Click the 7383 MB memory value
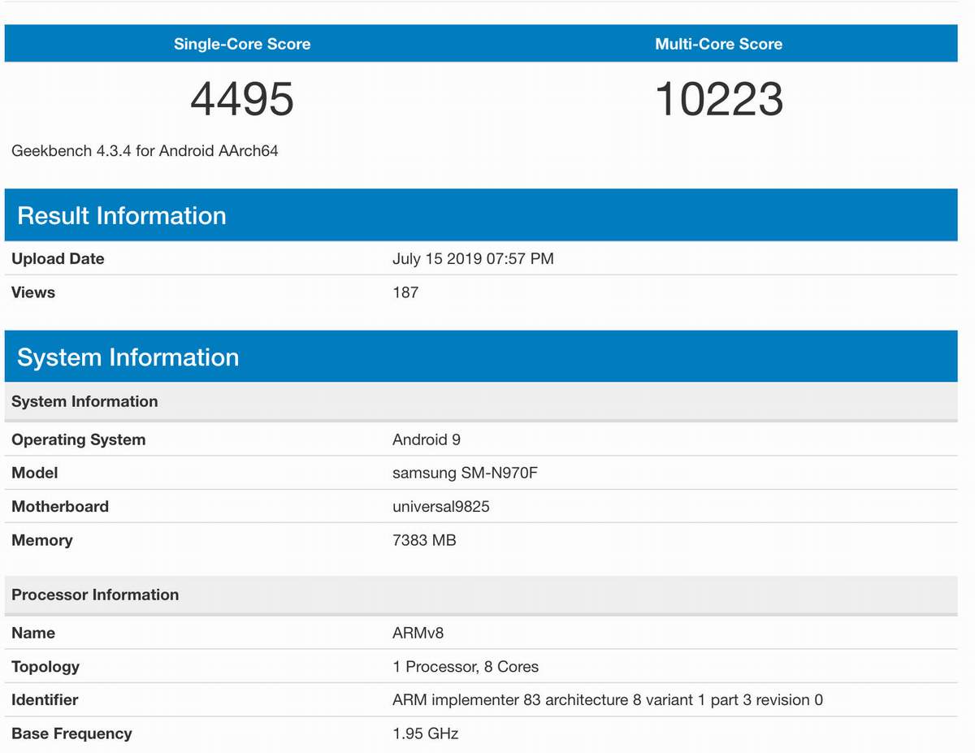The width and height of the screenshot is (975, 753). [424, 540]
